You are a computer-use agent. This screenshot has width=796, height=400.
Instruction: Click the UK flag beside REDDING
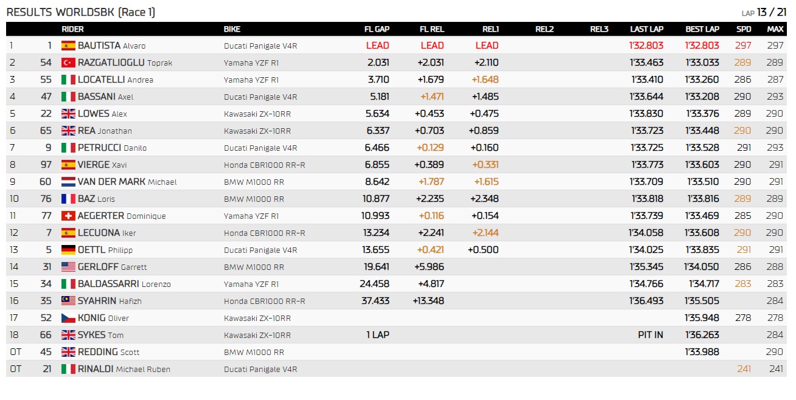(68, 352)
